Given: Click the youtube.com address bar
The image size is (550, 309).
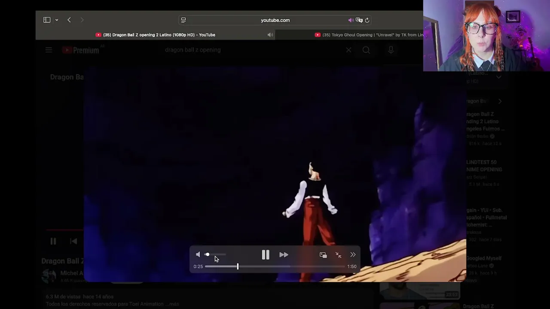Looking at the screenshot, I should tap(275, 20).
